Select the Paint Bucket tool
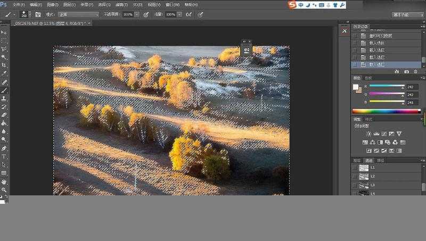The width and height of the screenshot is (426, 241). click(4, 123)
